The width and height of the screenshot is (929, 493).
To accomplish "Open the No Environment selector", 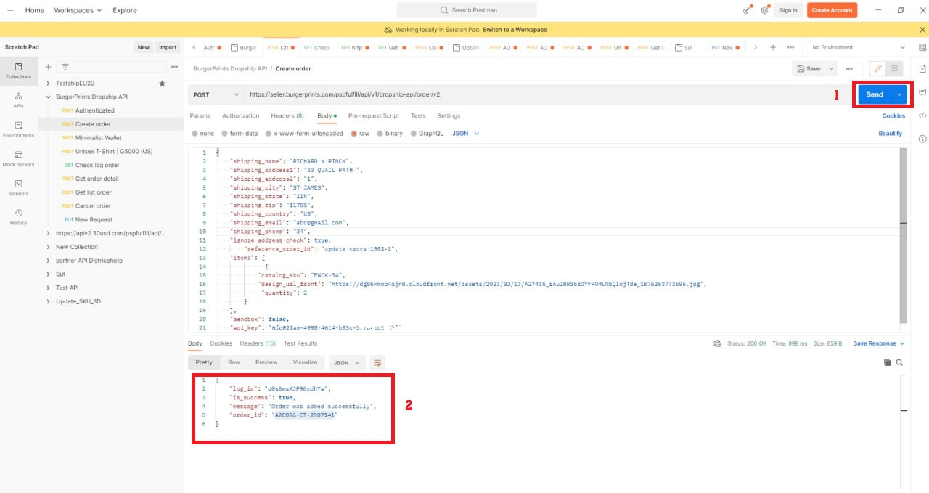I will pyautogui.click(x=857, y=47).
